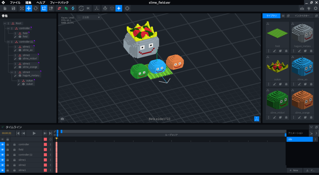Click the hierarchy tree toolbar icon

click(x=105, y=8)
